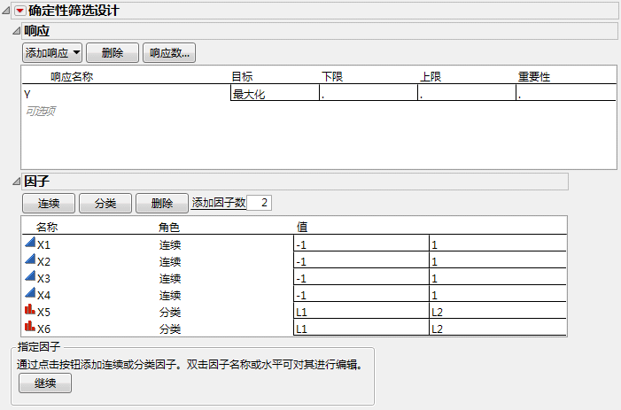Click the high value 1 of X3

(498, 277)
